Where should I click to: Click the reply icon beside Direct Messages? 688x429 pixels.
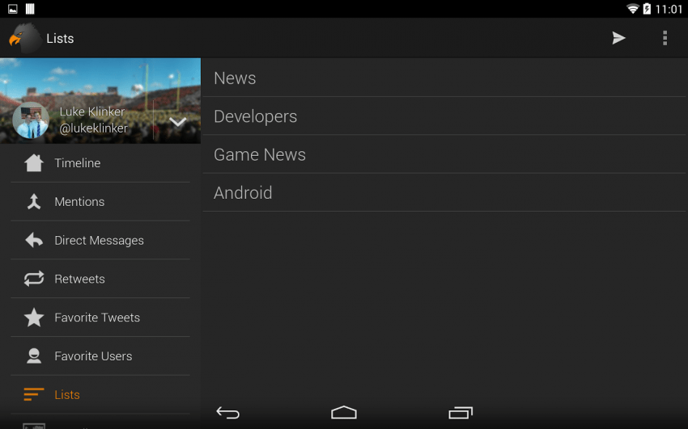pyautogui.click(x=34, y=240)
